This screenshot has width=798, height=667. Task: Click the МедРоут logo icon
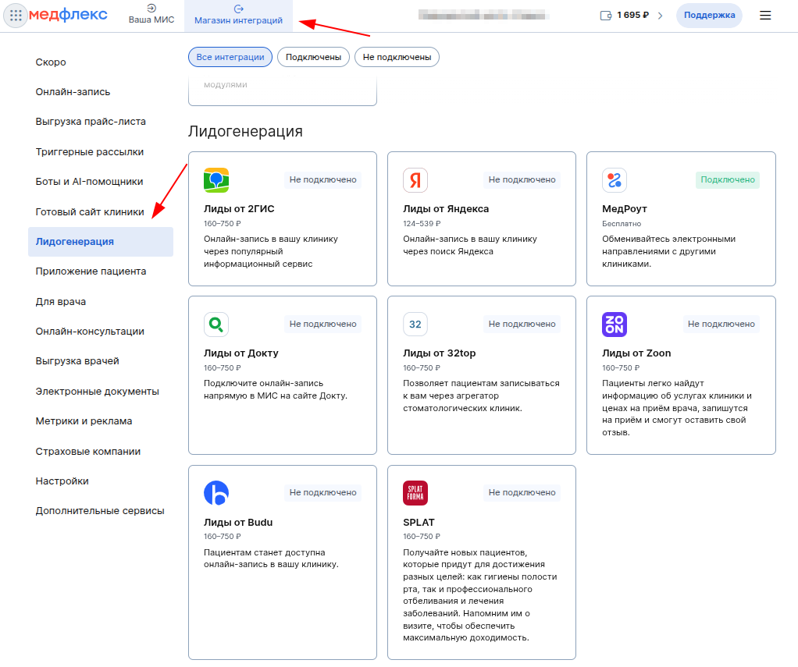coord(615,180)
